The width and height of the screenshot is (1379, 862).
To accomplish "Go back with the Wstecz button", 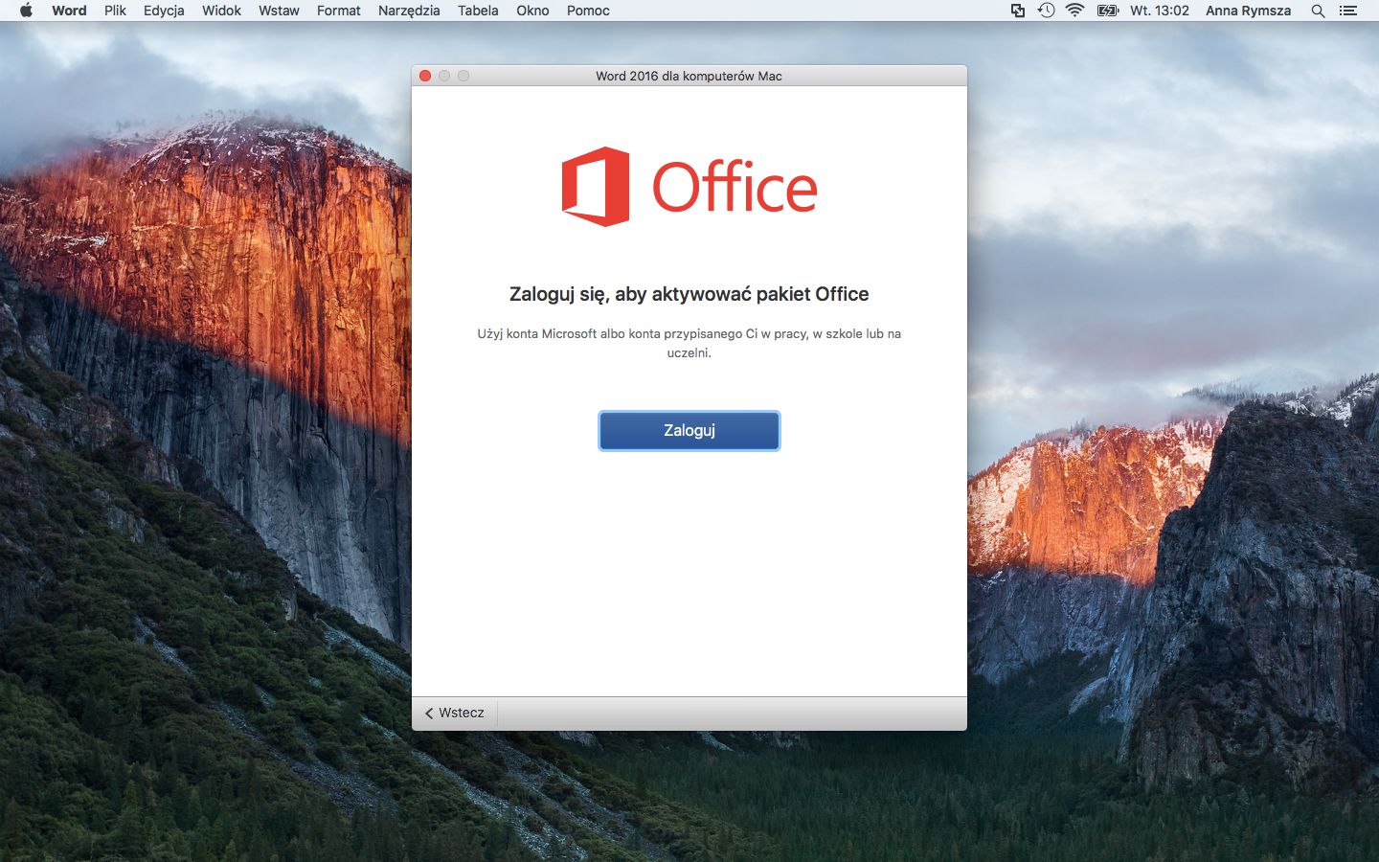I will click(455, 713).
